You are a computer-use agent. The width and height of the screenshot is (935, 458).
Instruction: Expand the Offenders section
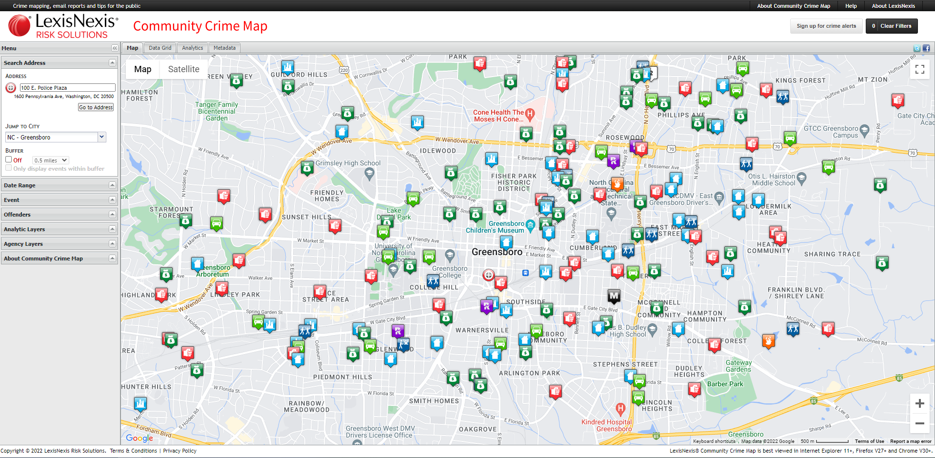pos(59,215)
